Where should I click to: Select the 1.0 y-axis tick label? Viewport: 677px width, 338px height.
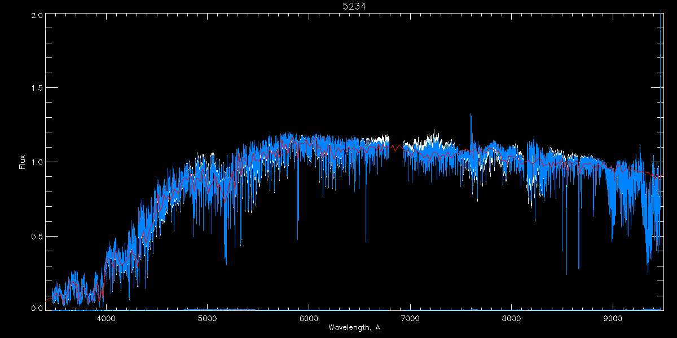pyautogui.click(x=37, y=162)
